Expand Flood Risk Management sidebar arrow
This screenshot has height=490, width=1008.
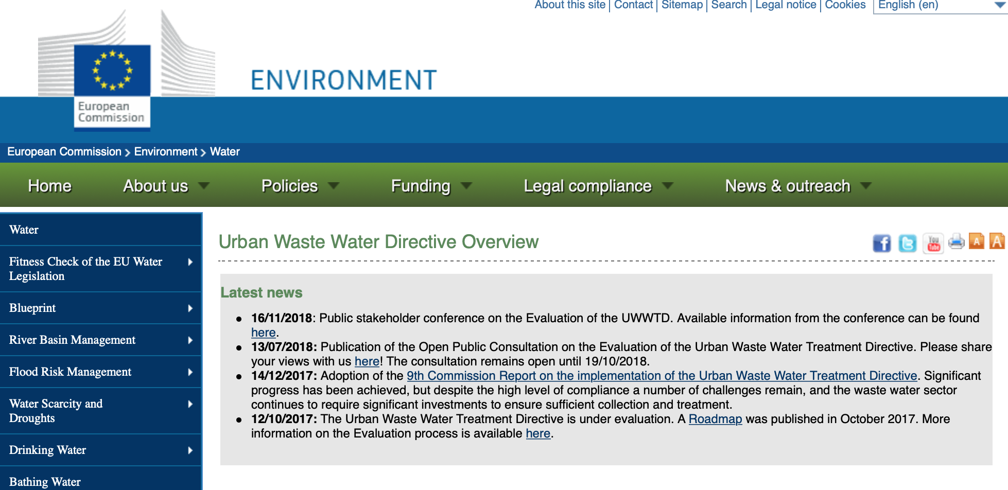tap(190, 372)
